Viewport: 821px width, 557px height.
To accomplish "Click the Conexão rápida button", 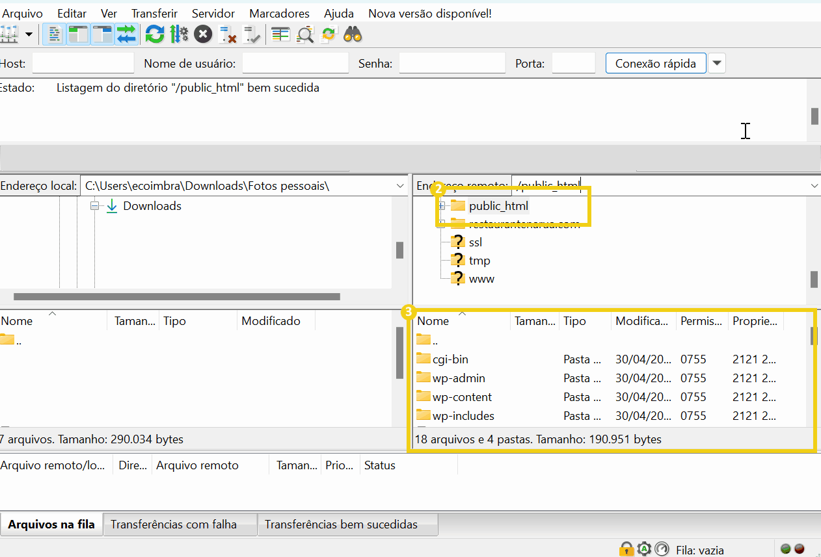I will coord(656,63).
